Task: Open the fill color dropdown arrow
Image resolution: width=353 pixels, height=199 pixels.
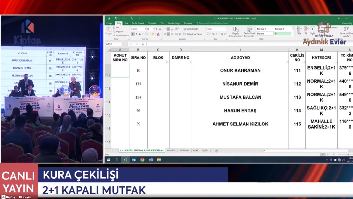Action: click(x=155, y=34)
